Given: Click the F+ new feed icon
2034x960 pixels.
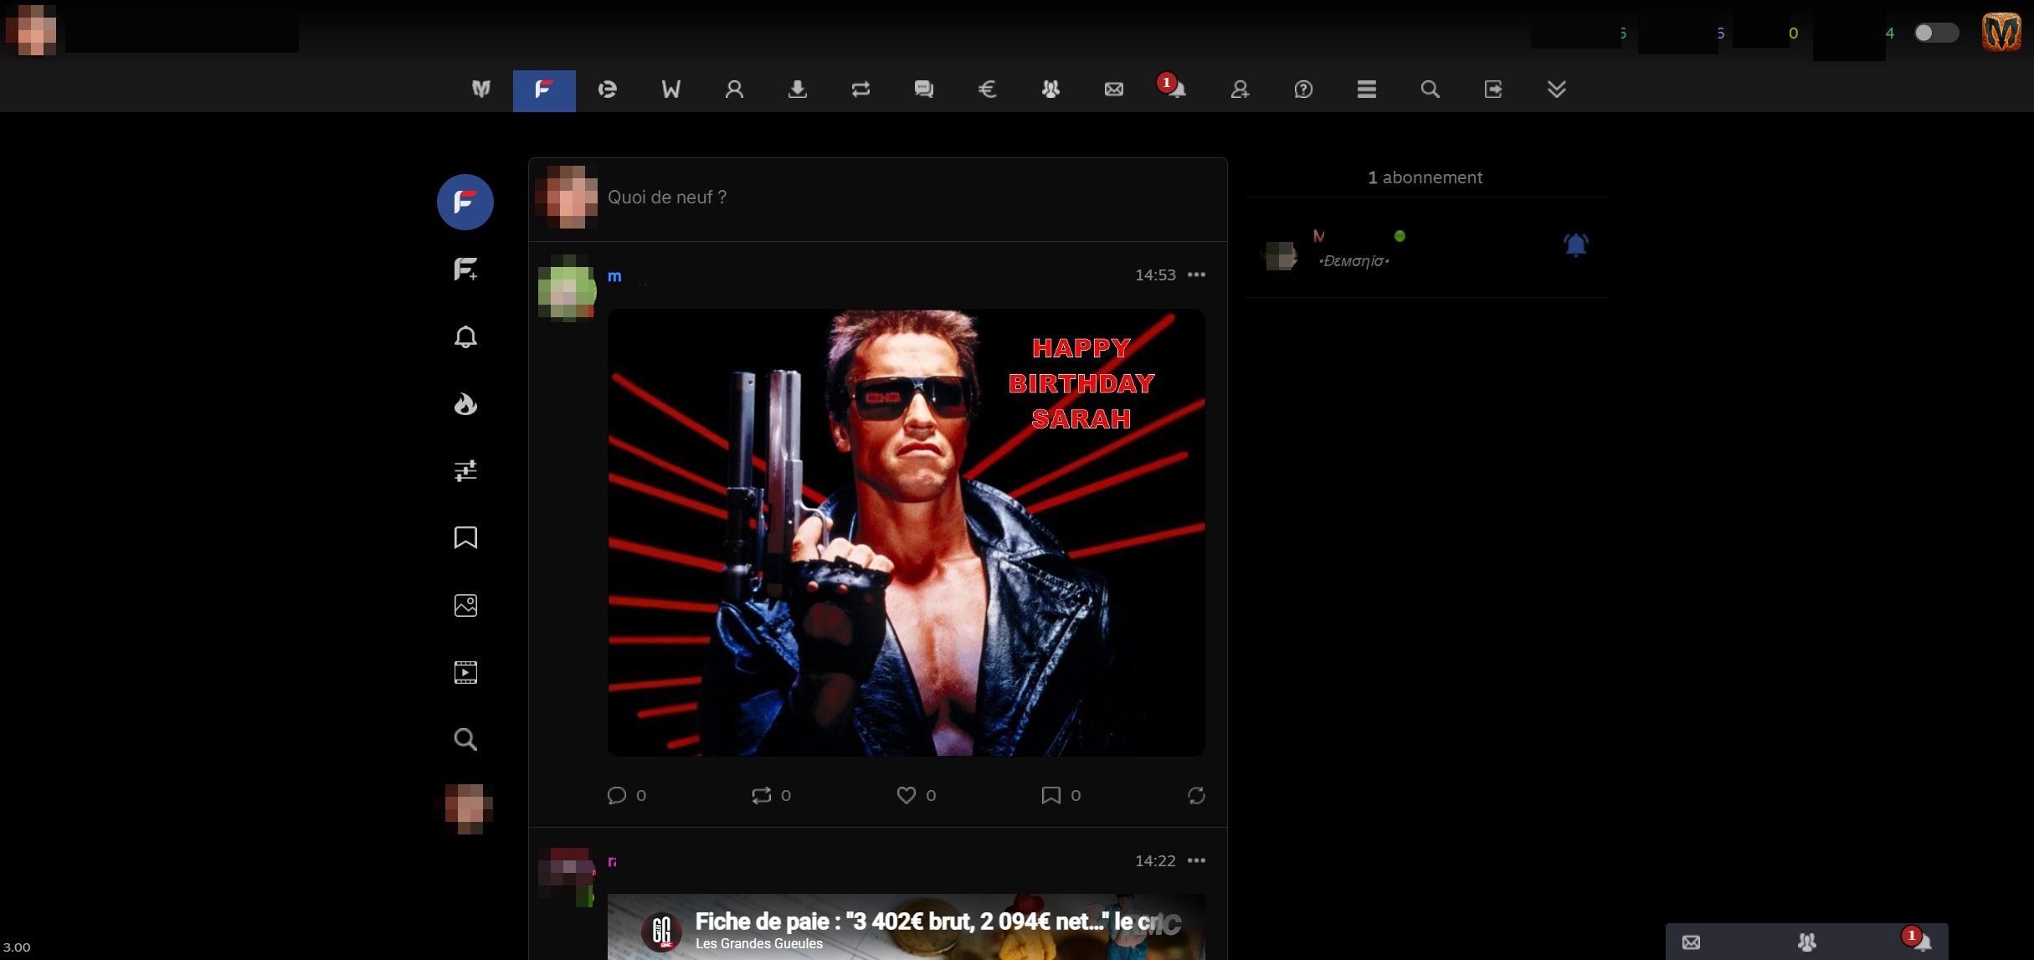Looking at the screenshot, I should [465, 270].
